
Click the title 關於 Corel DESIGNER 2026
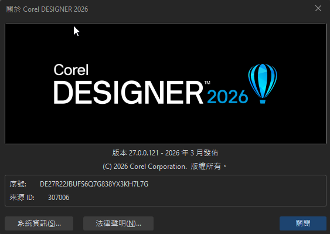point(47,9)
